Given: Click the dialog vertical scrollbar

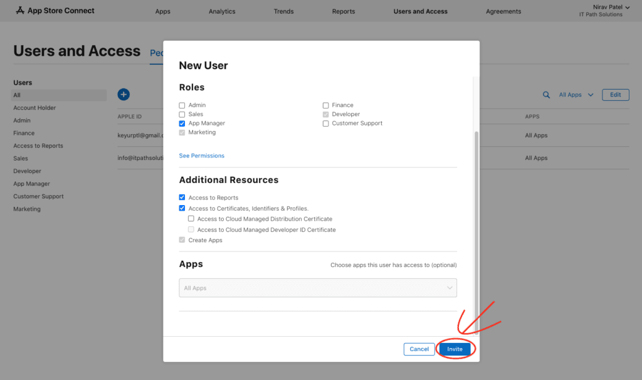Looking at the screenshot, I should tap(476, 219).
